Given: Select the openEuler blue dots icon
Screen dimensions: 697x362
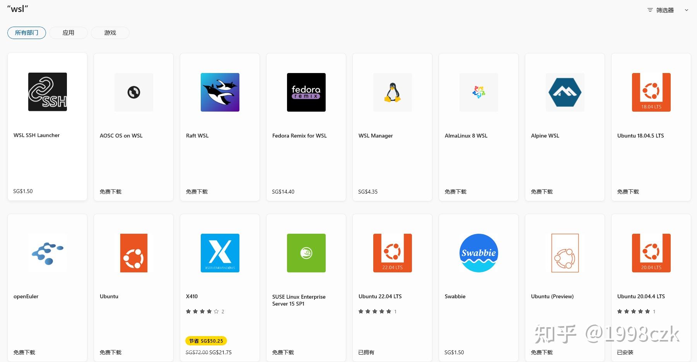Looking at the screenshot, I should (48, 253).
